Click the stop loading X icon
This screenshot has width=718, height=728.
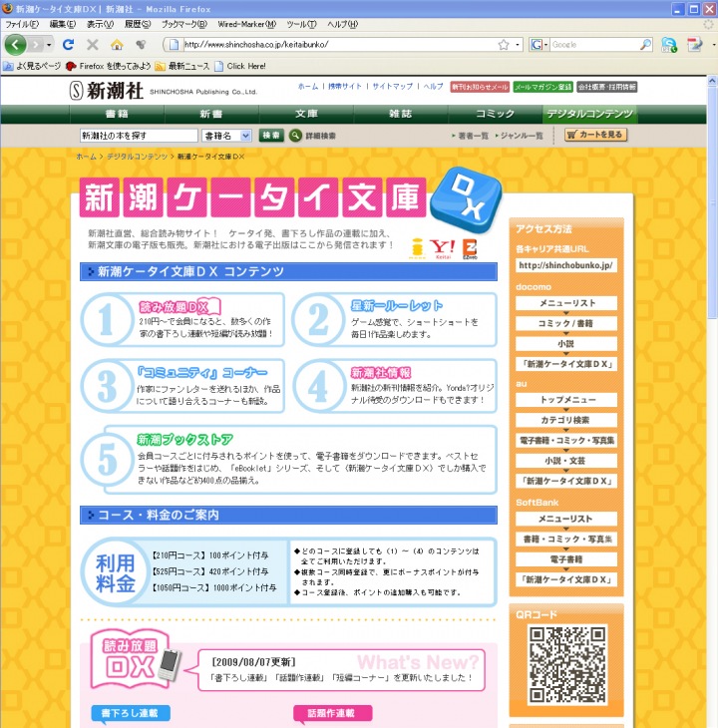[93, 45]
